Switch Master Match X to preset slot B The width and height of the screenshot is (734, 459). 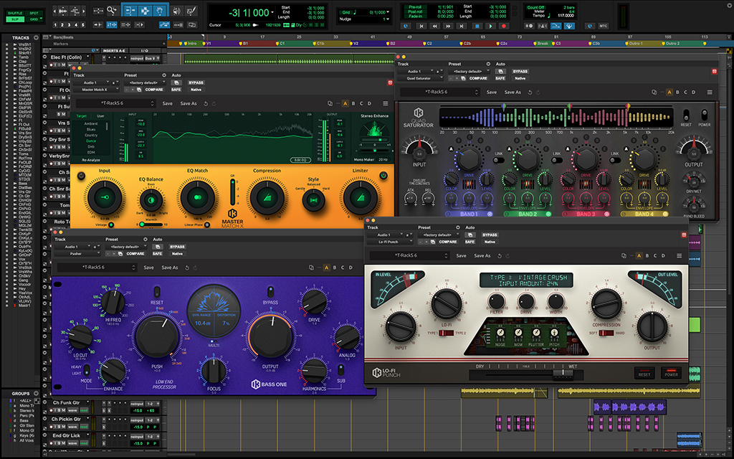[353, 103]
